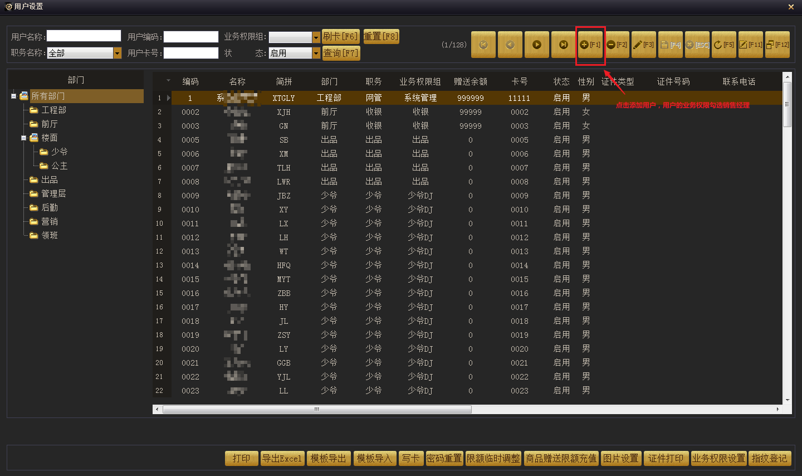Click 打印 button at bottom
Viewport: 802px width, 476px height.
pyautogui.click(x=242, y=458)
